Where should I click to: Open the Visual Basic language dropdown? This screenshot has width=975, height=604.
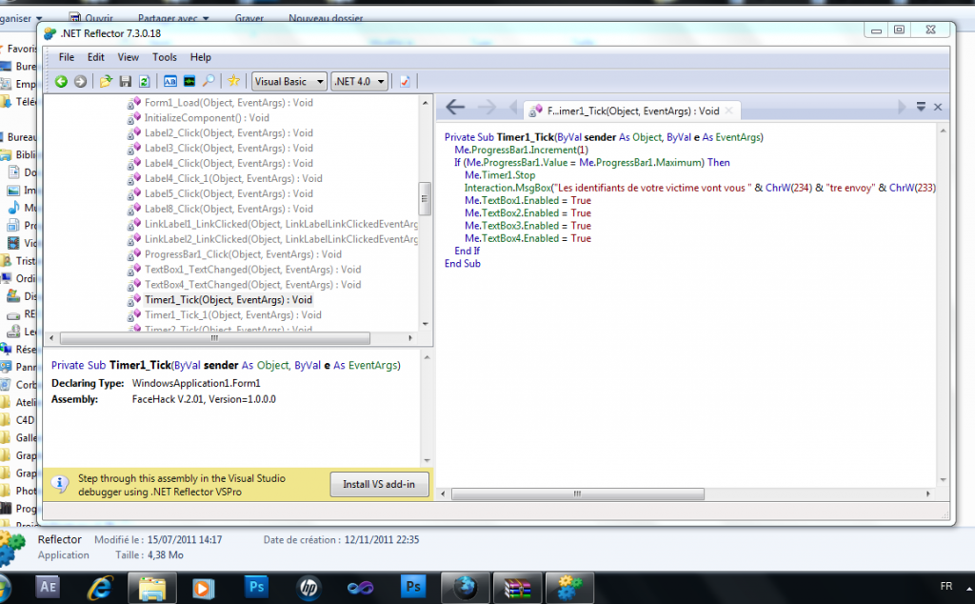[289, 82]
